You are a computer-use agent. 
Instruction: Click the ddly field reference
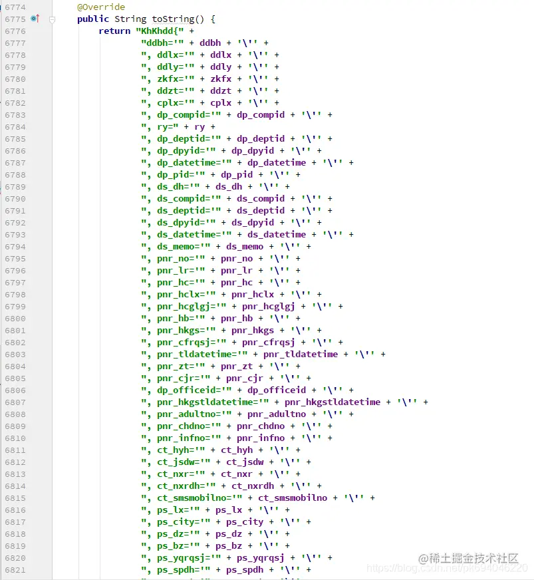coord(221,67)
